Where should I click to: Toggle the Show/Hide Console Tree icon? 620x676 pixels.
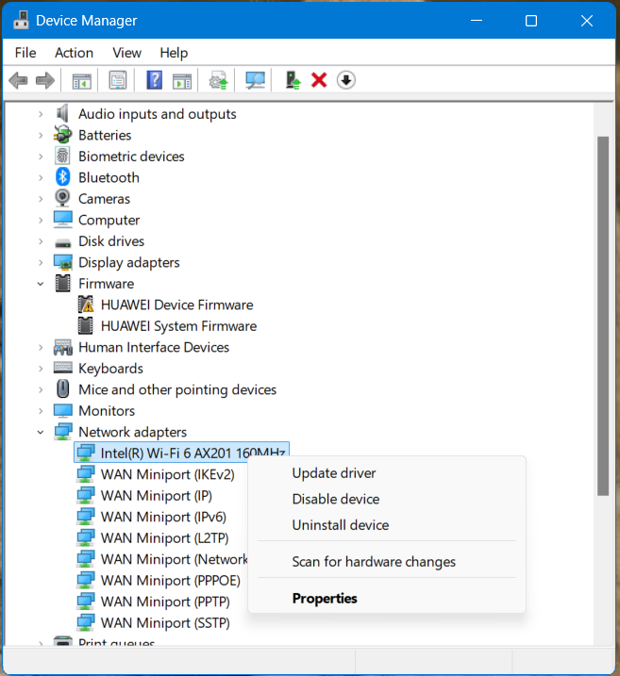click(81, 81)
